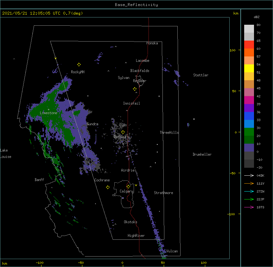The image size is (273, 267).
Task: Click the Airdrie label
Action: (128, 170)
